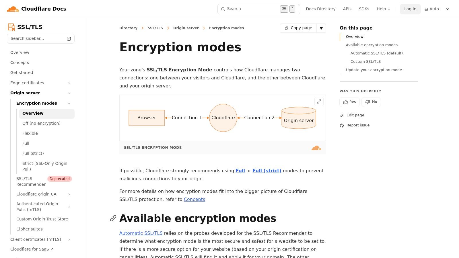
Task: Click the Cloudflare Docs logo
Action: (x=36, y=9)
